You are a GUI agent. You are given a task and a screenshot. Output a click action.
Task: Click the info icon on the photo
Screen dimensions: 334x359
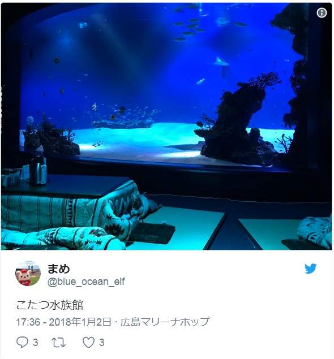coord(322,12)
